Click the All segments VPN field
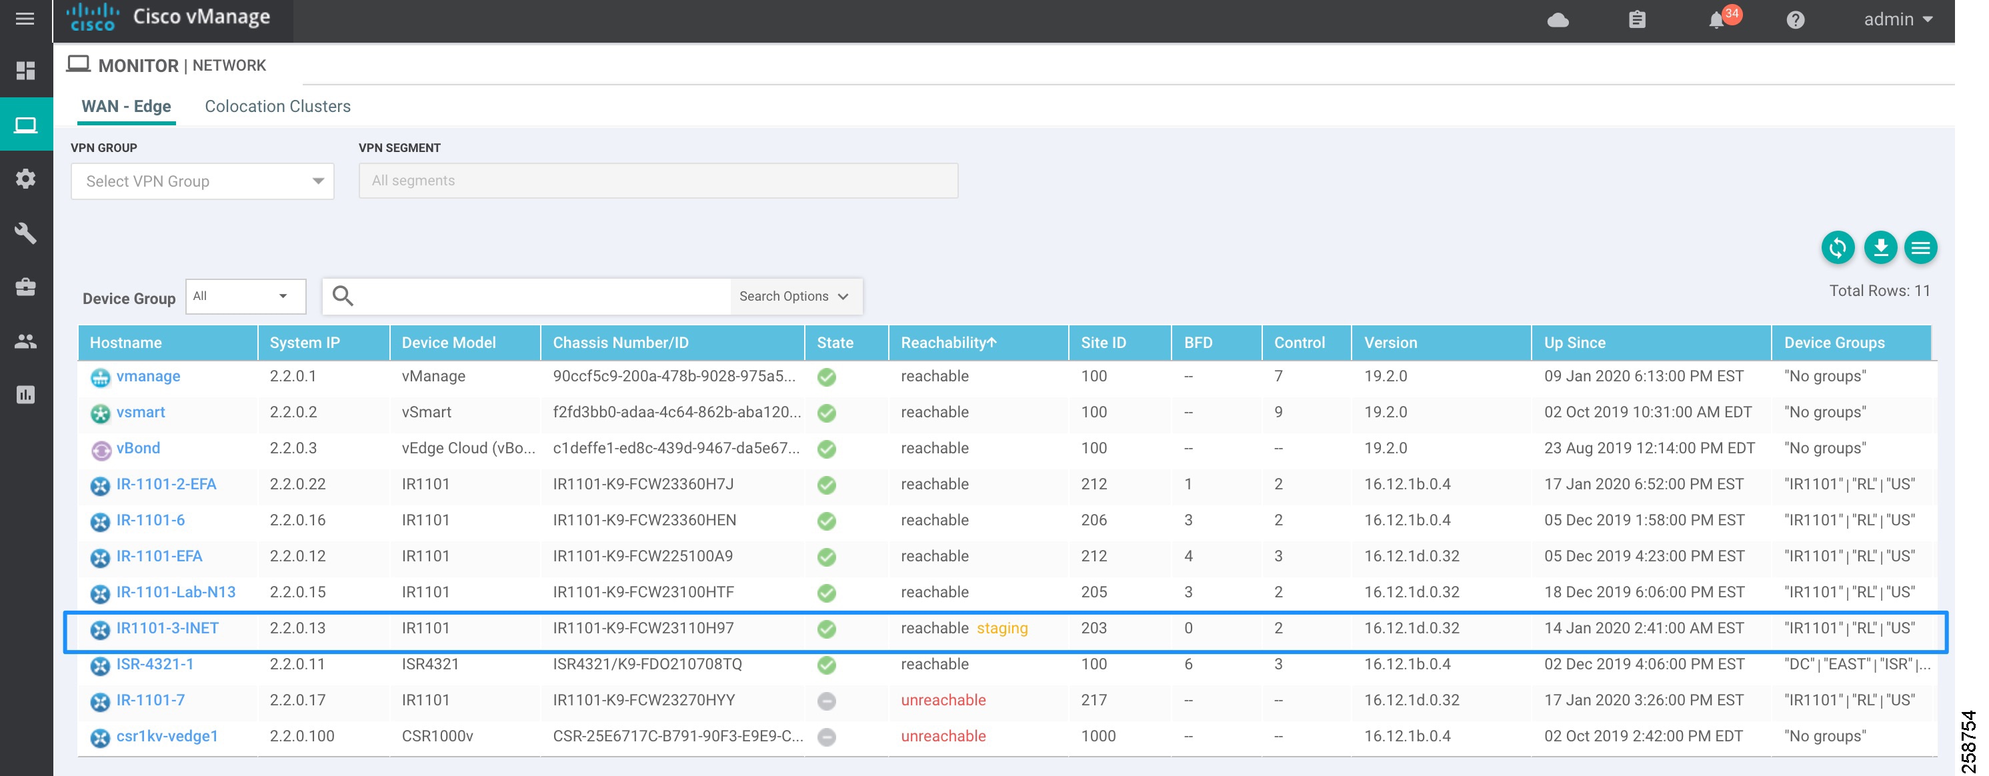This screenshot has width=1989, height=776. point(658,181)
